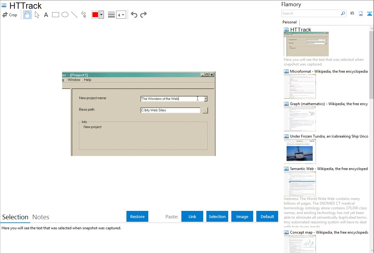Click the red color swatch
Screen dimensions: 374x253
coord(95,15)
